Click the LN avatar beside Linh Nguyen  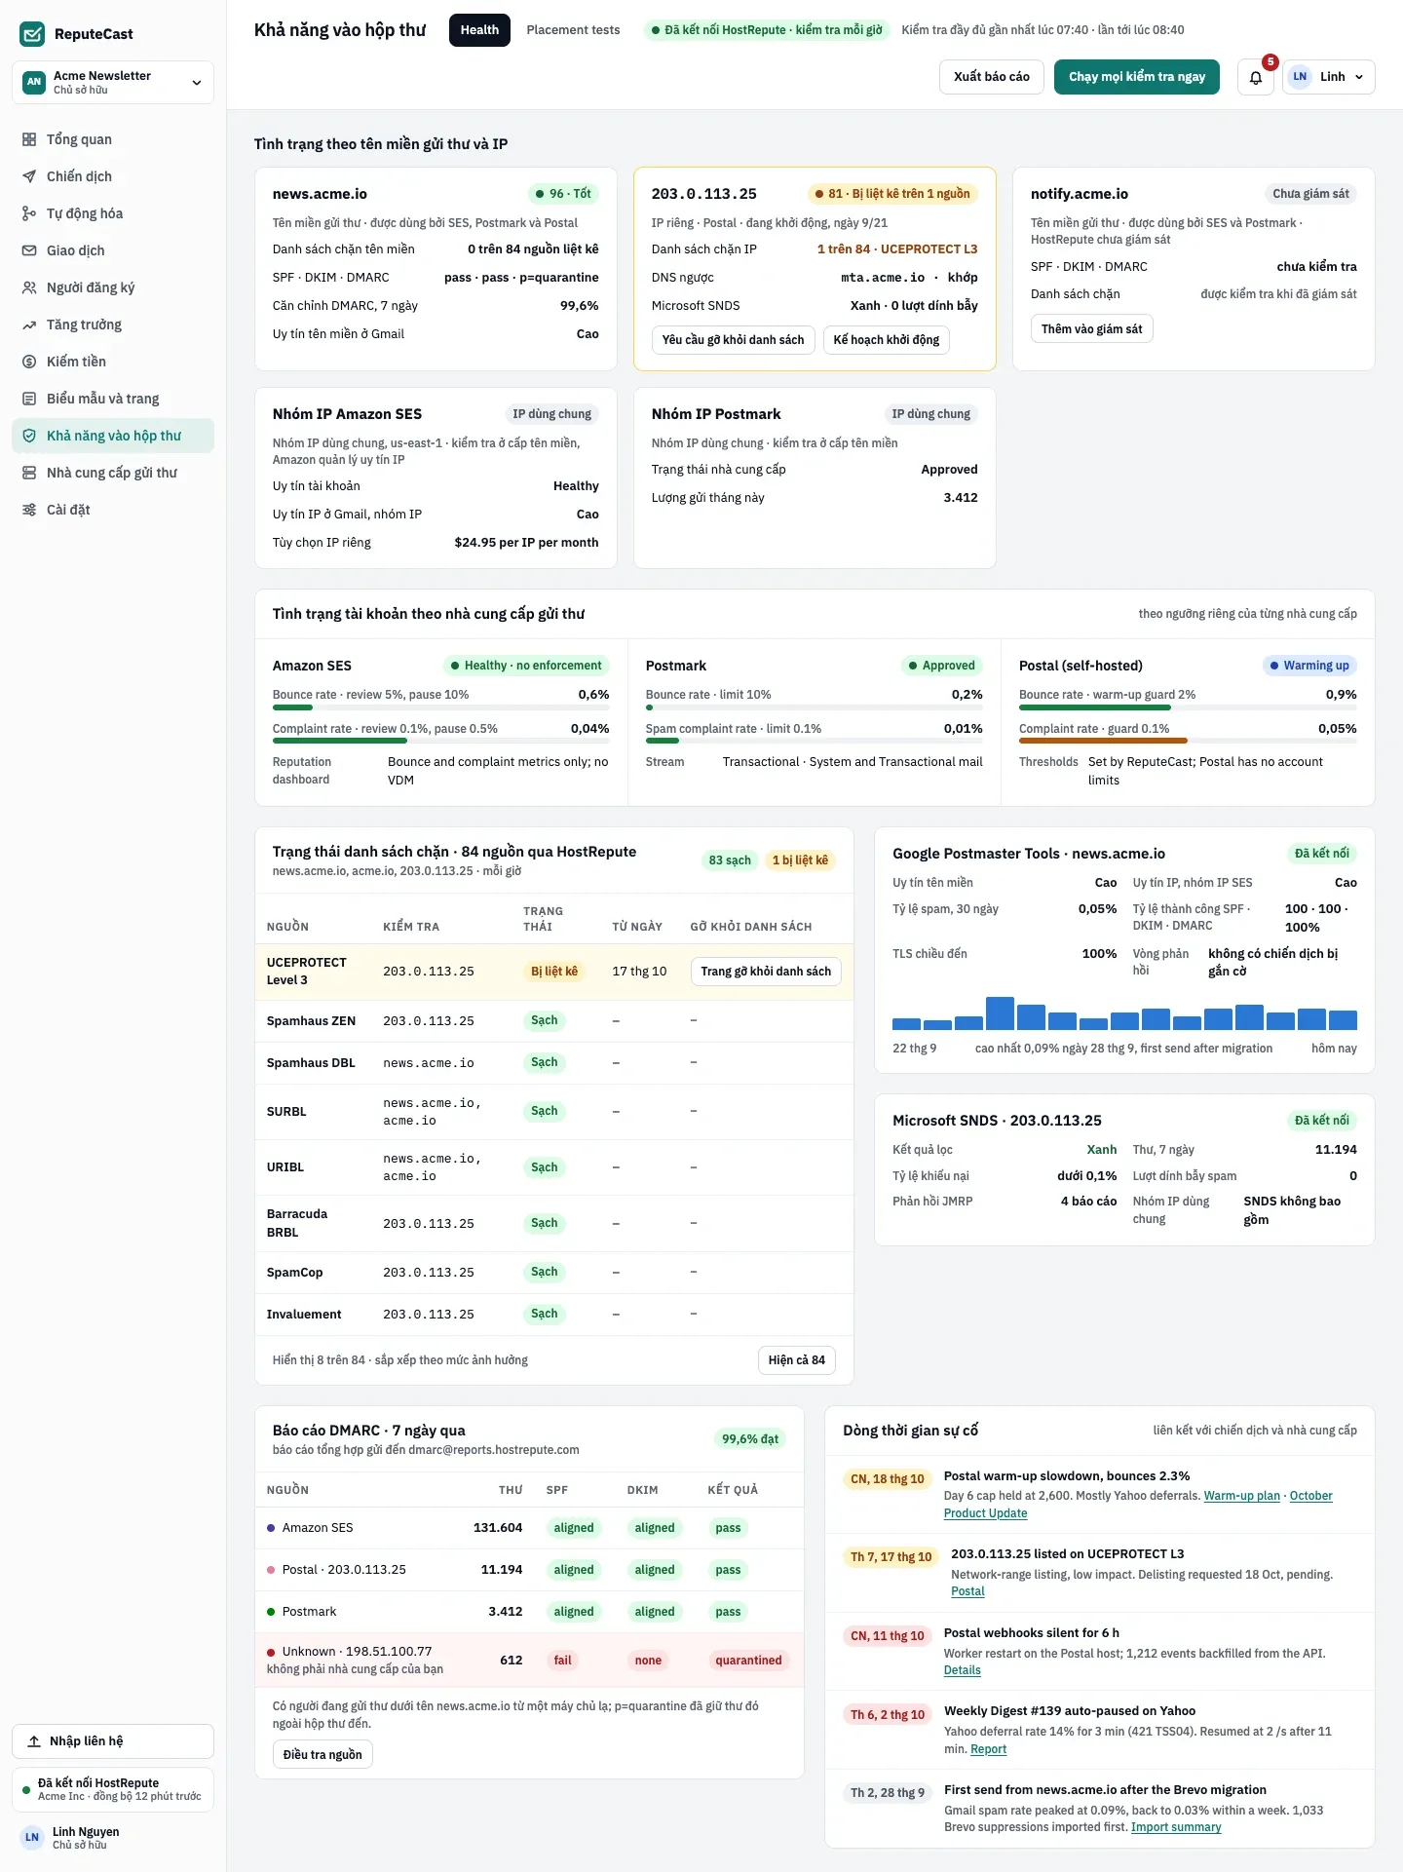point(32,1837)
